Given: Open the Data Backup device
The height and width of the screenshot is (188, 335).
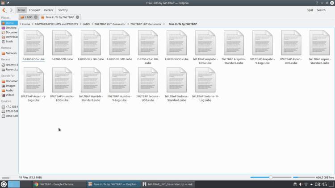Looking at the screenshot, I should (x=9, y=116).
